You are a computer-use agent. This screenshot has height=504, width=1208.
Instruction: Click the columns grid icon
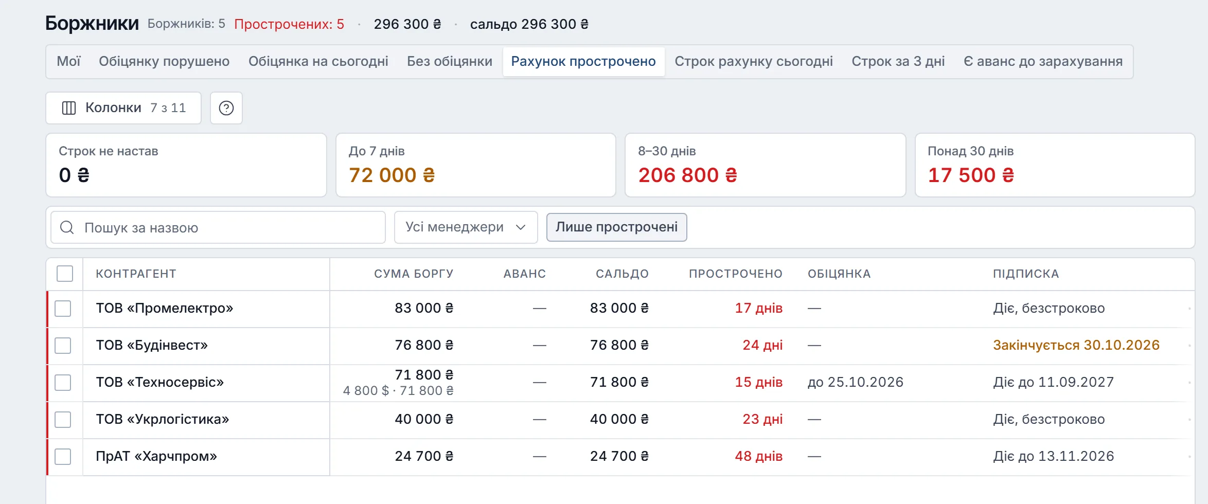tap(69, 108)
